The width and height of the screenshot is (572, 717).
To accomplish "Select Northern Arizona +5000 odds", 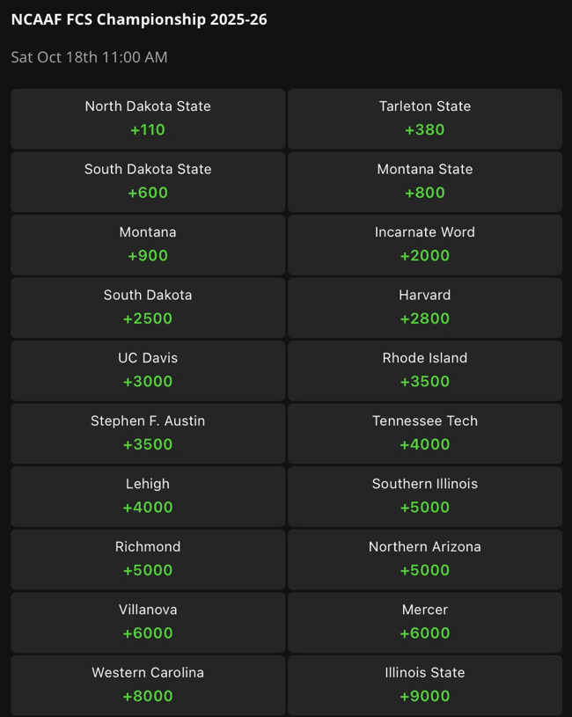I will (425, 559).
